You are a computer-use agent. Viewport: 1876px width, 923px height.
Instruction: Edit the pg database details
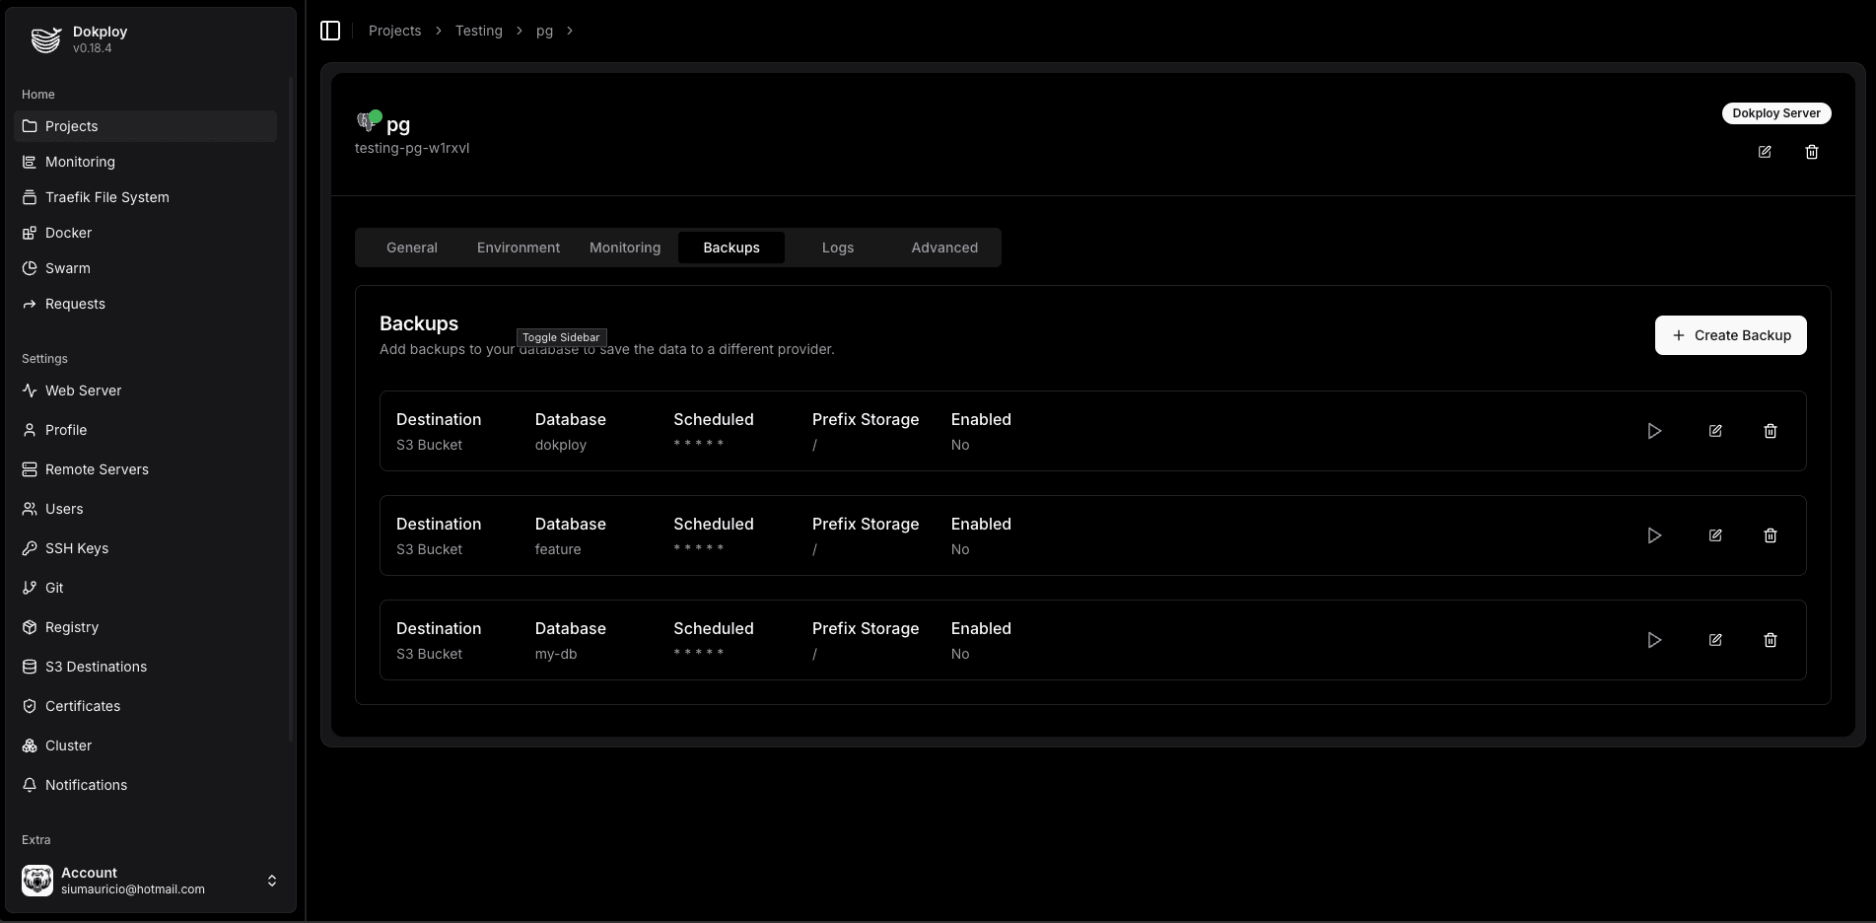pyautogui.click(x=1765, y=152)
